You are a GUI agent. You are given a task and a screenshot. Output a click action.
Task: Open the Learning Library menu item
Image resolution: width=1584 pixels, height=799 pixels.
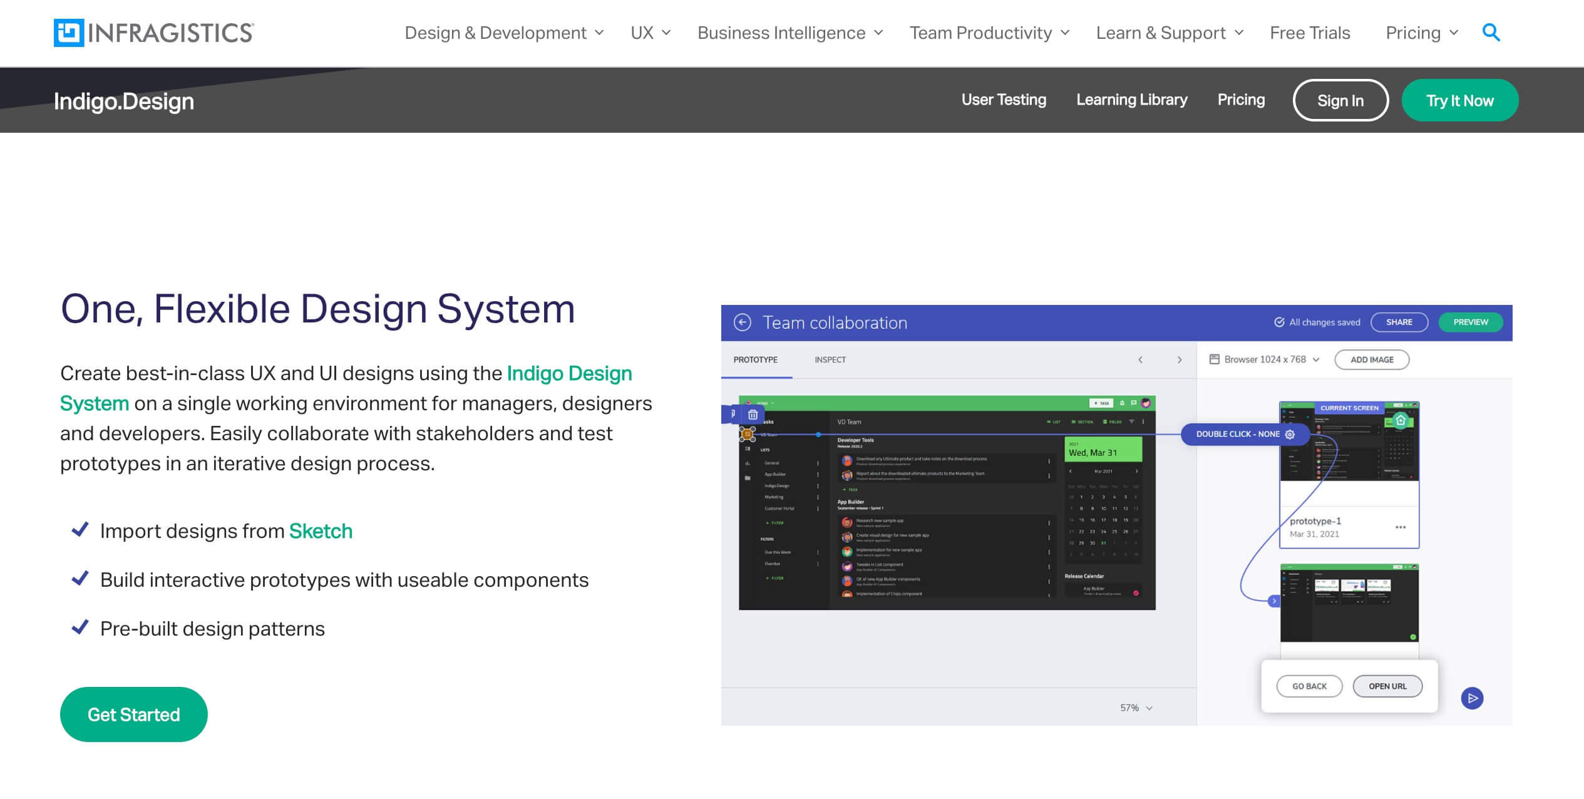[x=1131, y=100]
